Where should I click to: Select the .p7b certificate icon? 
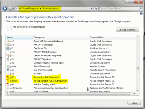tap(8, 45)
